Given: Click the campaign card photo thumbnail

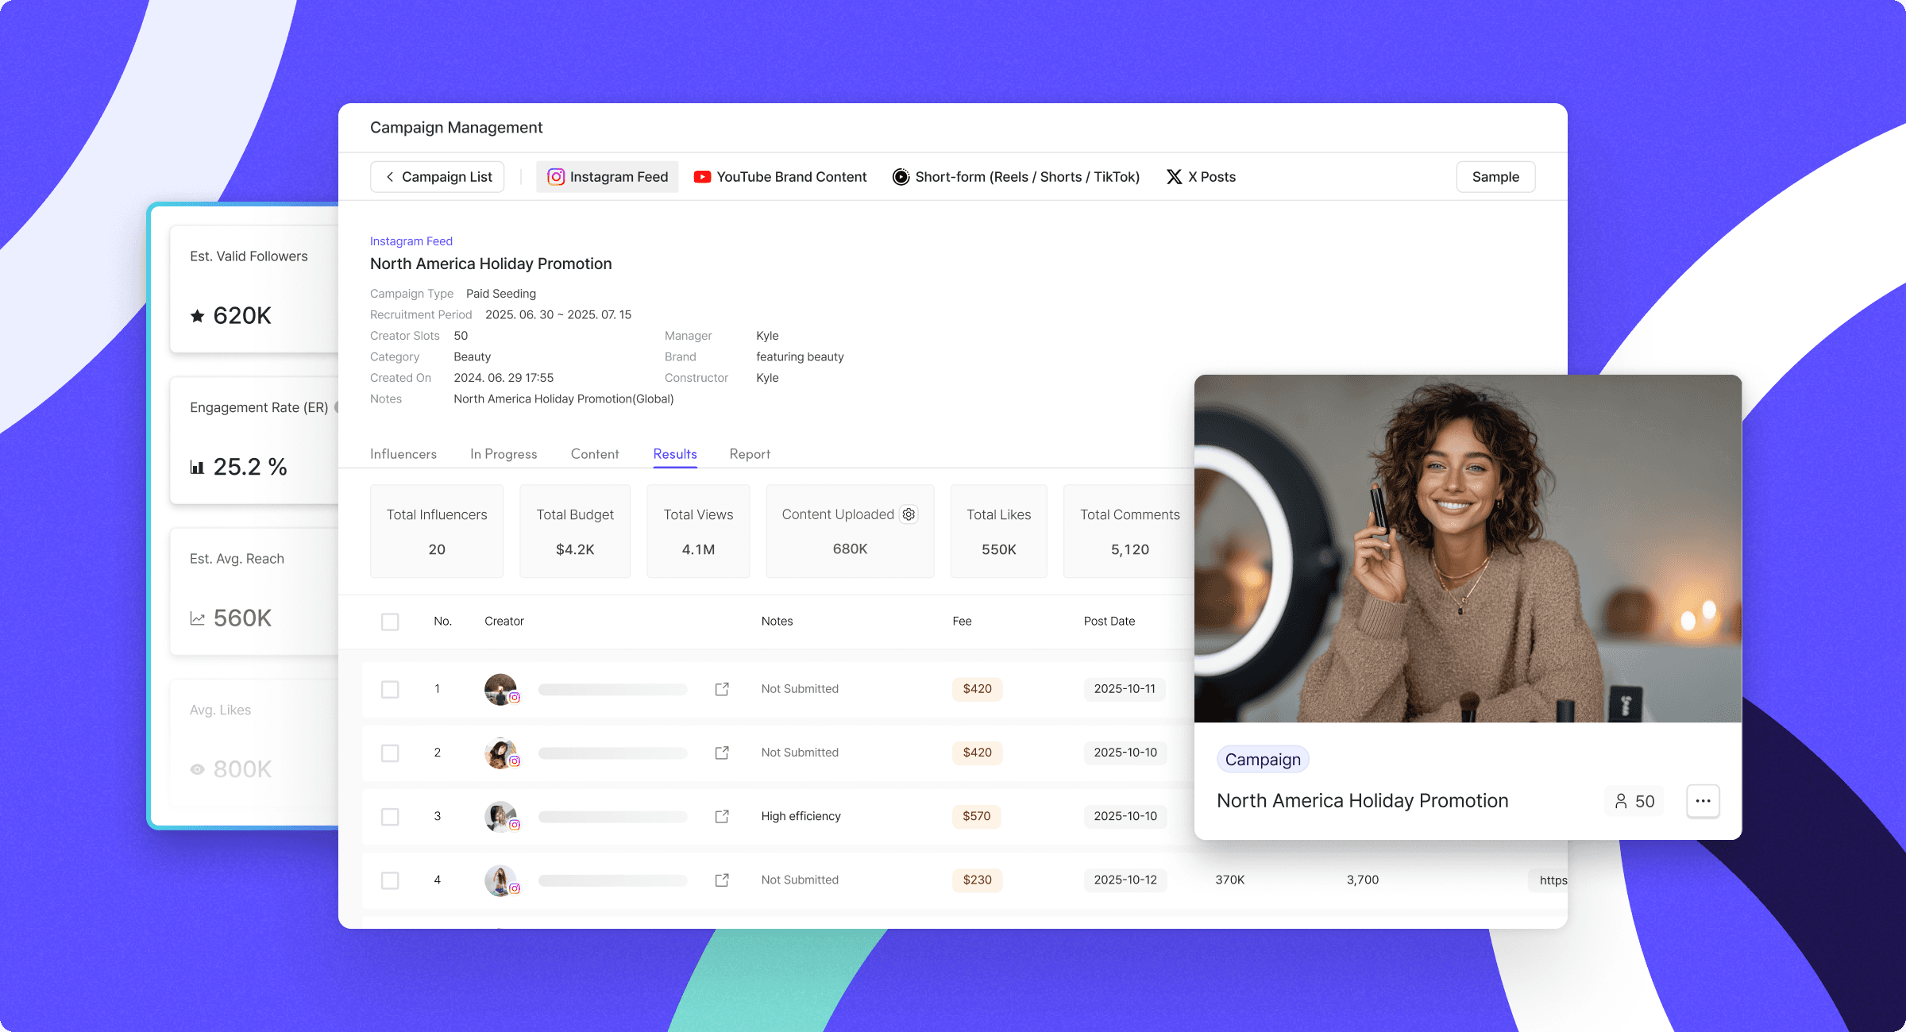Looking at the screenshot, I should tap(1467, 549).
